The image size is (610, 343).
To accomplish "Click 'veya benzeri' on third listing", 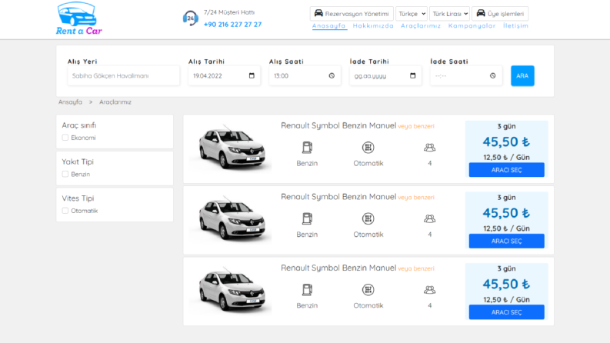I will (x=416, y=268).
